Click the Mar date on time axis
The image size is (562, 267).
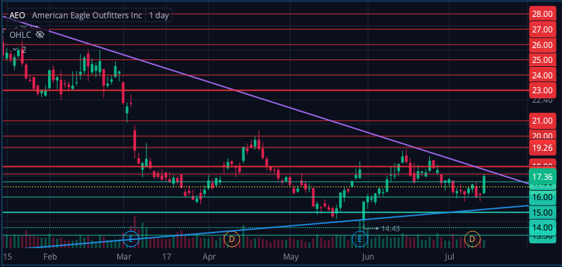click(125, 257)
